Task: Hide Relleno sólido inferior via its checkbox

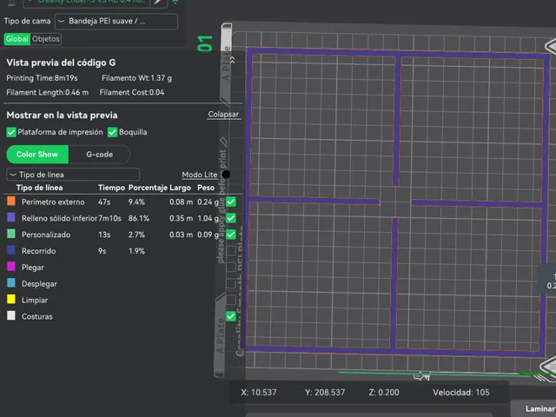Action: pyautogui.click(x=231, y=218)
